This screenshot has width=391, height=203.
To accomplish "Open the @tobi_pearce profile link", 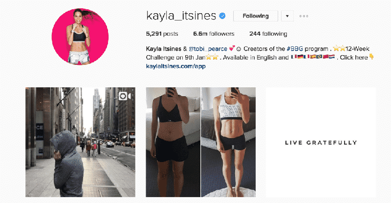I will [x=208, y=49].
